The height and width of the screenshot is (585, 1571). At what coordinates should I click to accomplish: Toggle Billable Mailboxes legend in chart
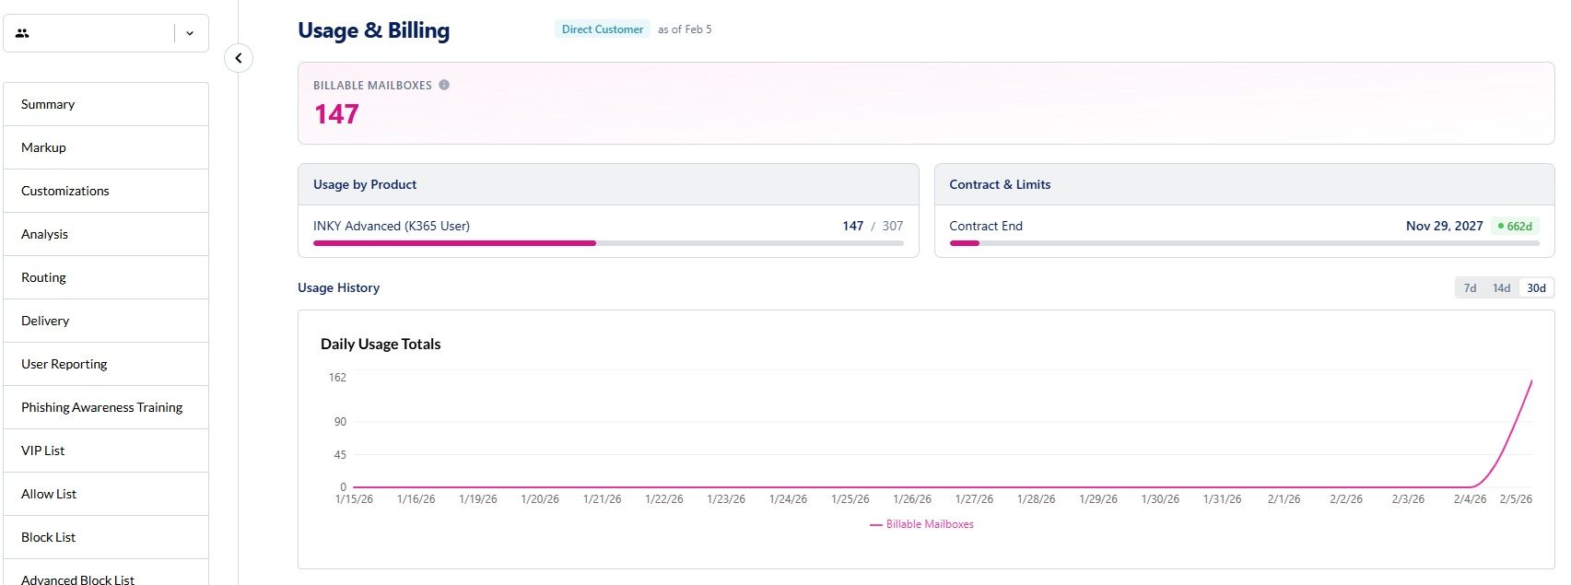click(x=921, y=524)
